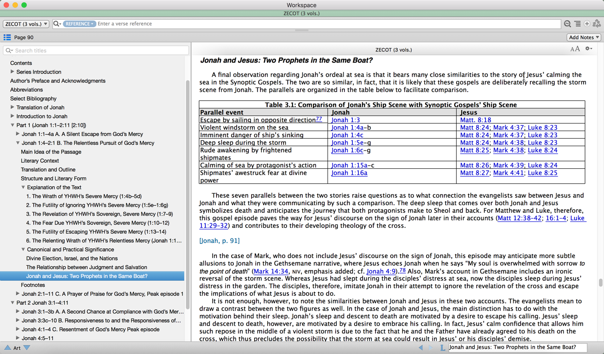This screenshot has height=354, width=604.
Task: Click the add parallel pane plus icon
Action: [x=587, y=24]
